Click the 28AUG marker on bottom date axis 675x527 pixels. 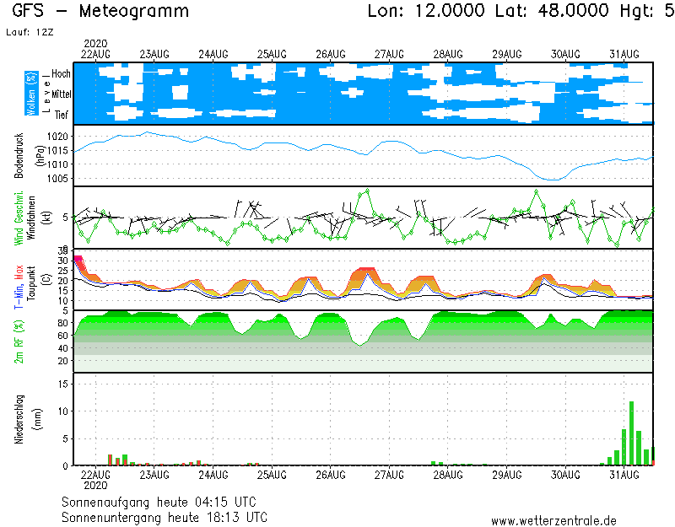[446, 476]
